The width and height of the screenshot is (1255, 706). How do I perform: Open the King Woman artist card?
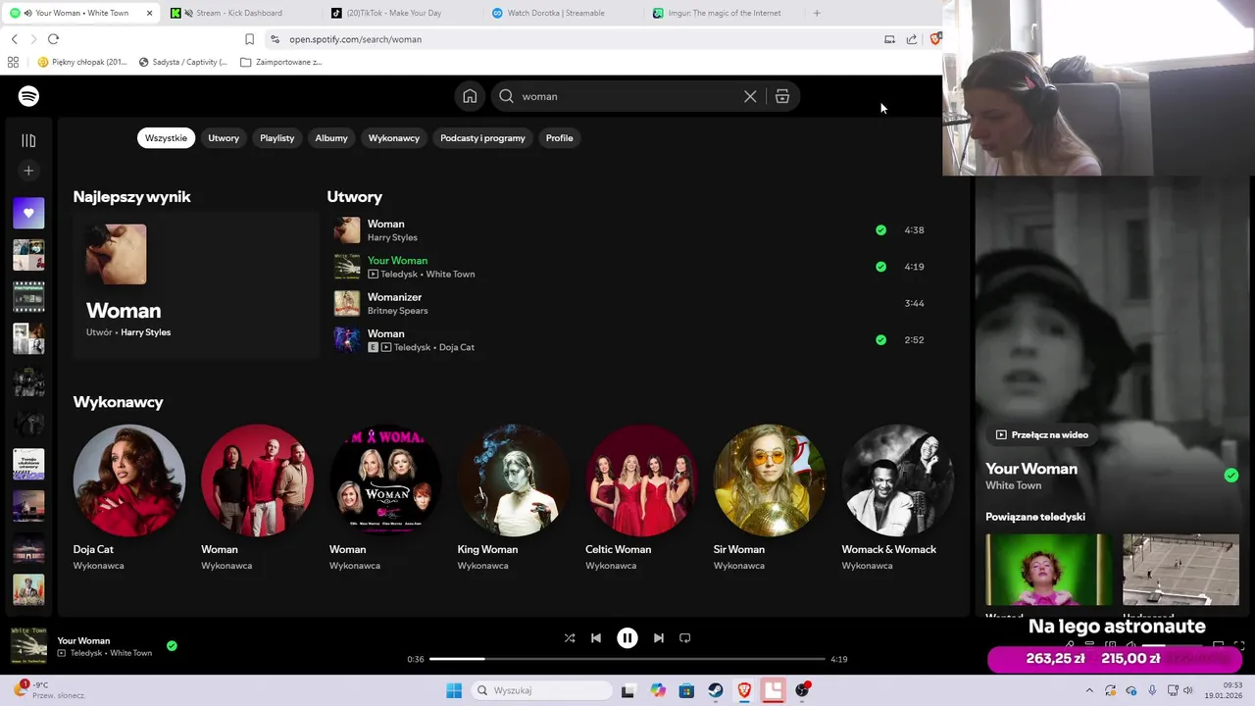click(513, 498)
